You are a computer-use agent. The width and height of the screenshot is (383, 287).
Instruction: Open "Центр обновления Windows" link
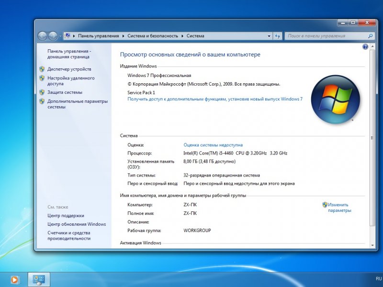(x=77, y=224)
